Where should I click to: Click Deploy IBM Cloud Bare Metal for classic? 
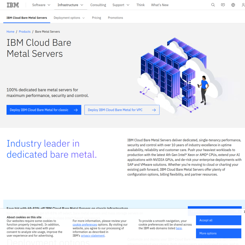[x=44, y=110]
